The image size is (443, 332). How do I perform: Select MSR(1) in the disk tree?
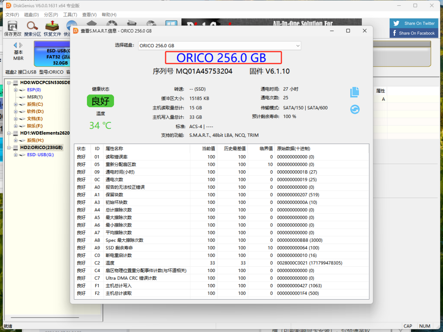(35, 97)
